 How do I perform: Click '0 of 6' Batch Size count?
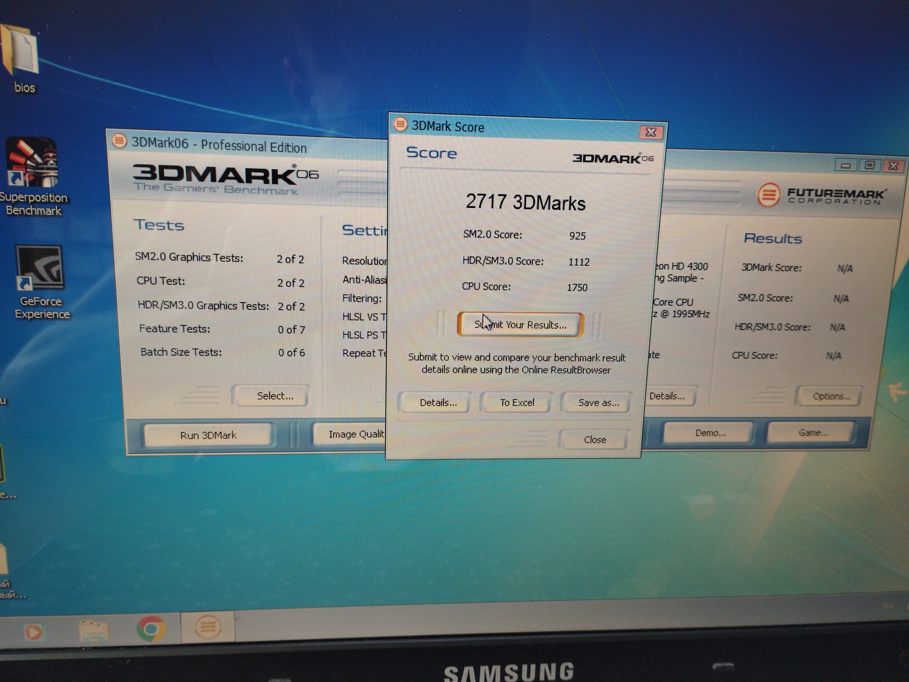[291, 352]
